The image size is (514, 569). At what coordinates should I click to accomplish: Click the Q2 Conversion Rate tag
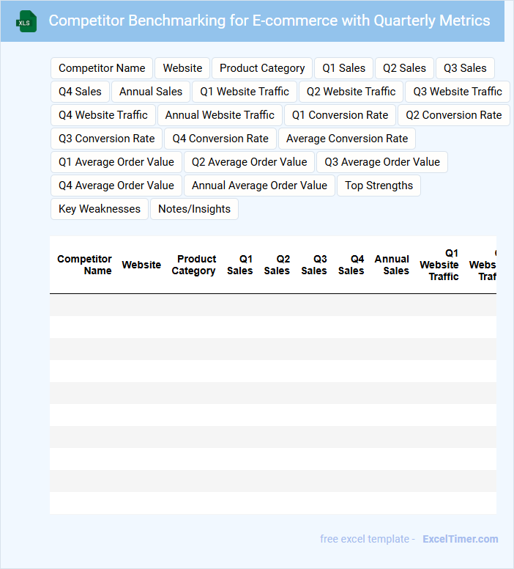pos(454,115)
